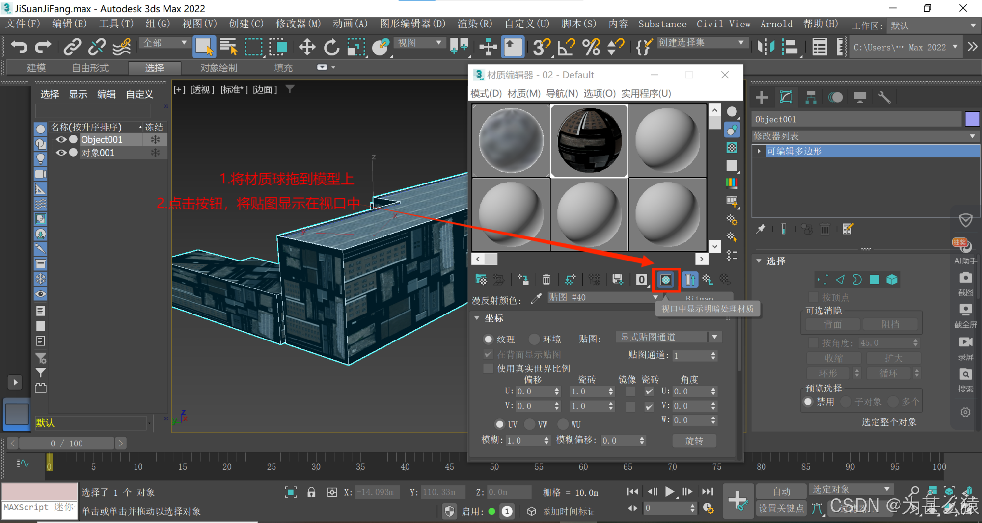Switch to the 自由形式 ribbon tab
Viewport: 982px width, 523px height.
coord(90,68)
